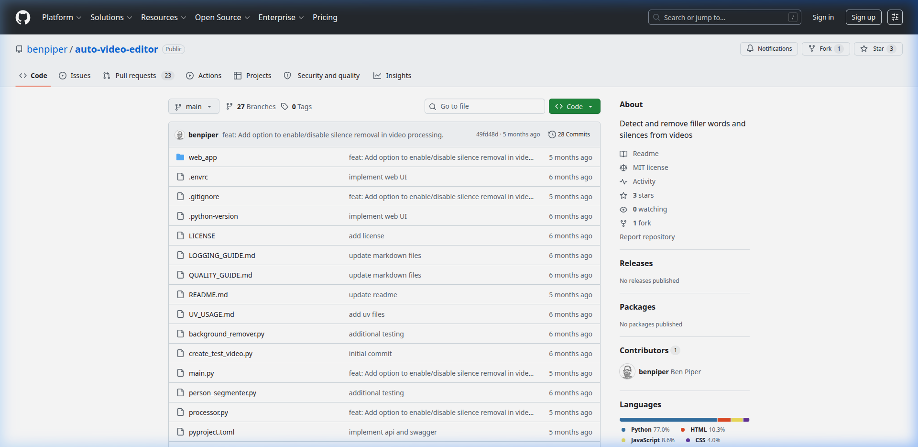Click the commit history clock icon

click(552, 134)
